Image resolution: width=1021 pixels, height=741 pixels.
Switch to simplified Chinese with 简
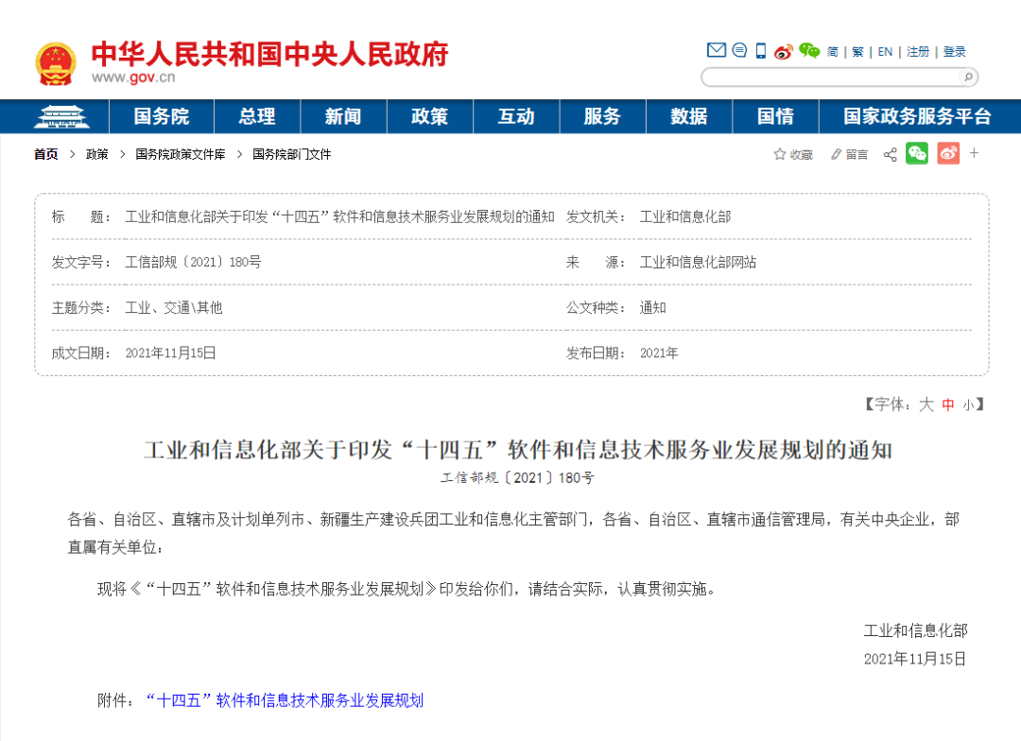coord(834,52)
